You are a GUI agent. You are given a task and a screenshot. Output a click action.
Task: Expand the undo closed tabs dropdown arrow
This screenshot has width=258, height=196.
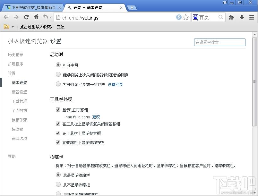click(50, 17)
